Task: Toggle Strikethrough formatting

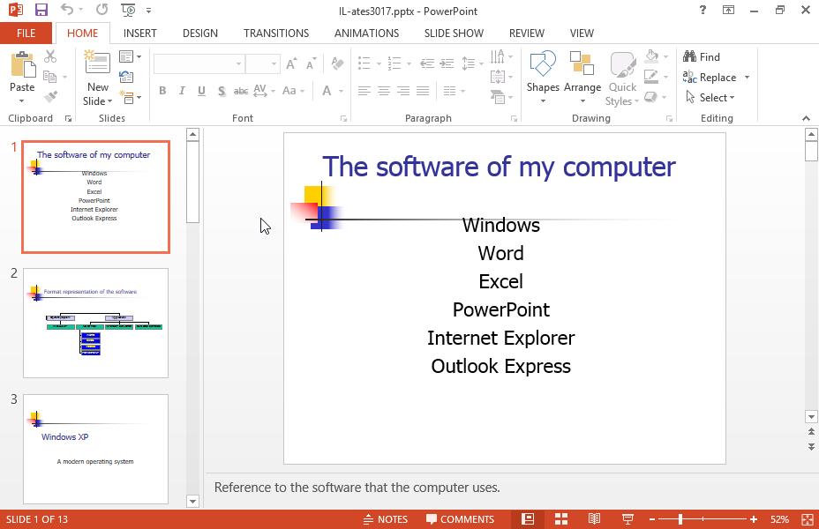Action: point(241,91)
